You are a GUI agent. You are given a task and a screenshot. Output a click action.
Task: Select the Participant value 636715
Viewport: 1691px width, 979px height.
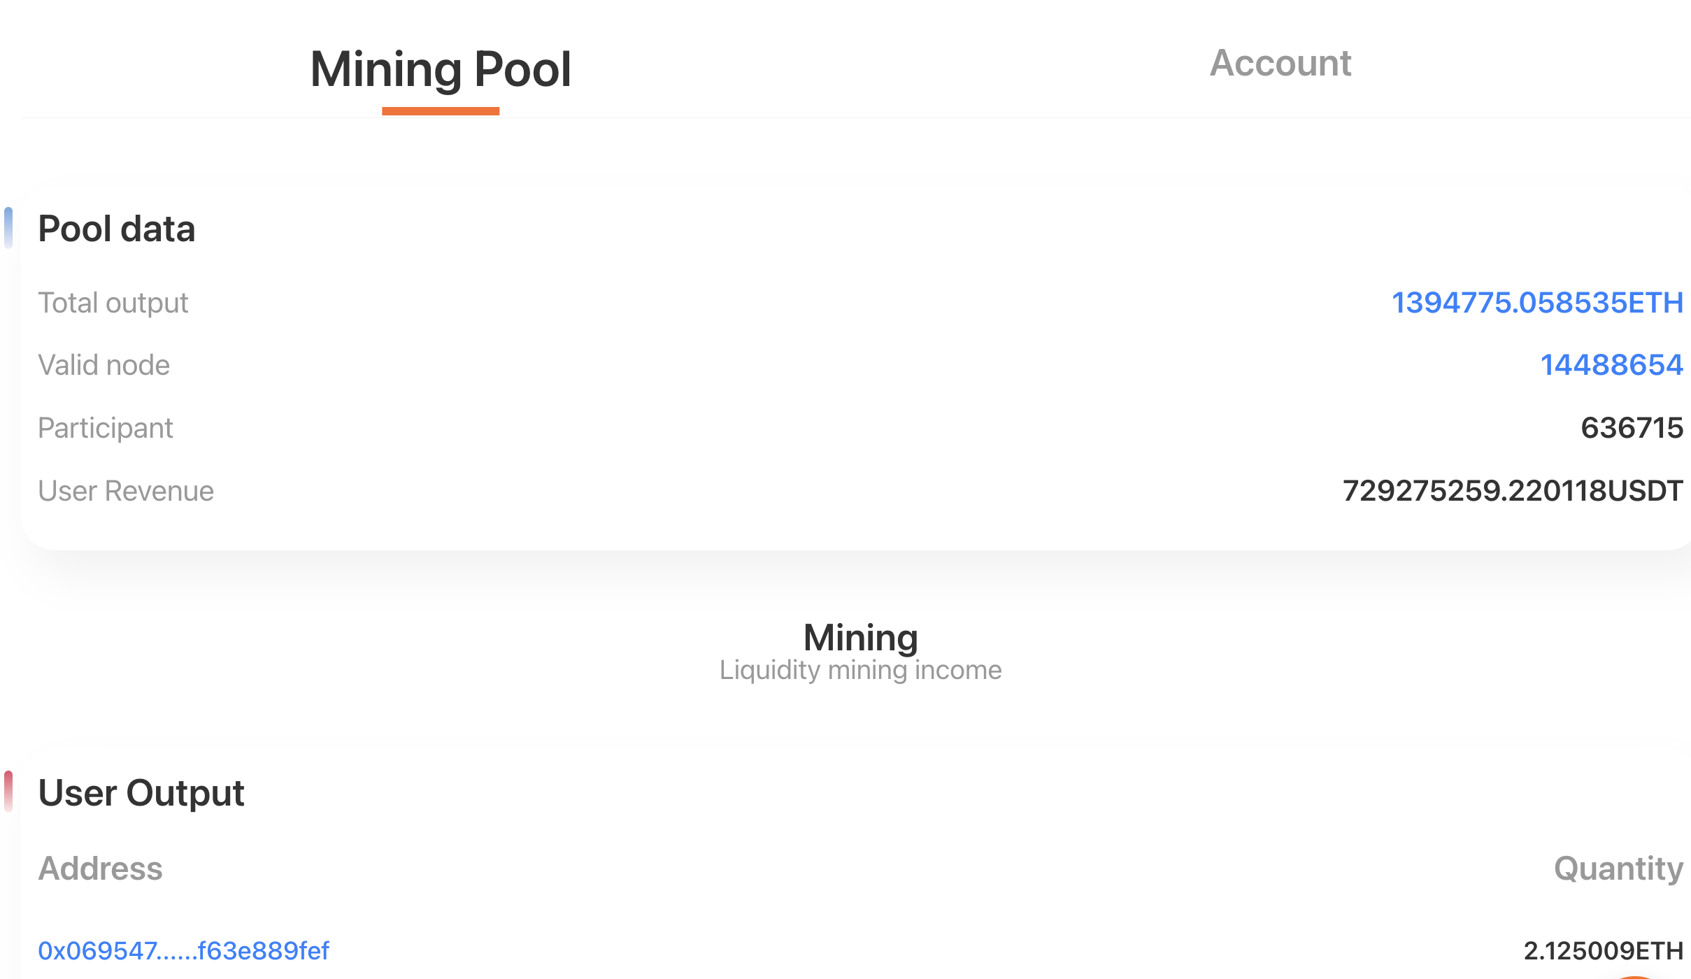(x=1632, y=427)
